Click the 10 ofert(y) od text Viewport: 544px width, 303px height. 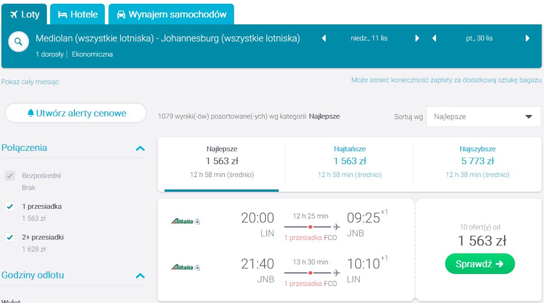coord(480,227)
